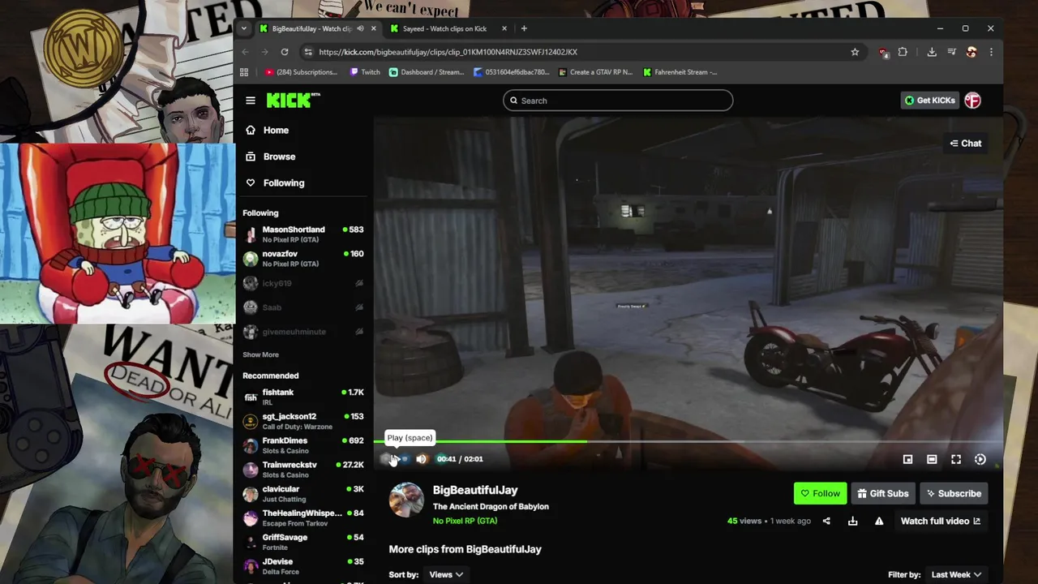
Task: Toggle picture-in-picture mode in player
Action: click(x=907, y=459)
